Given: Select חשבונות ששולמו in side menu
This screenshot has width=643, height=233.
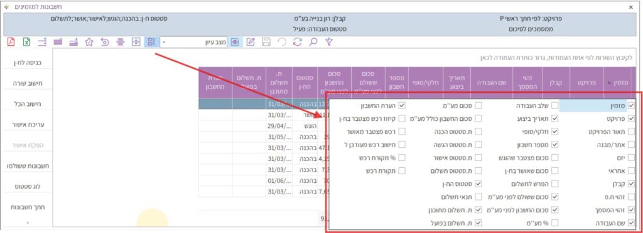Looking at the screenshot, I should coord(28,166).
